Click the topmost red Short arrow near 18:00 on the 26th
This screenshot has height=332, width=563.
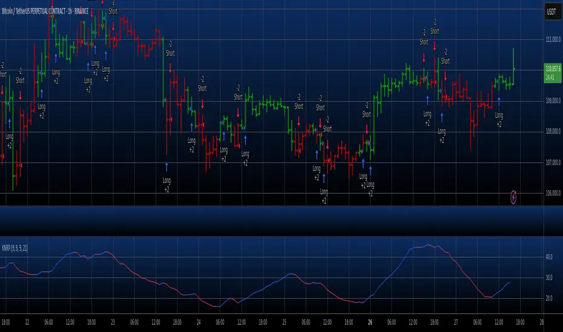coord(434,46)
